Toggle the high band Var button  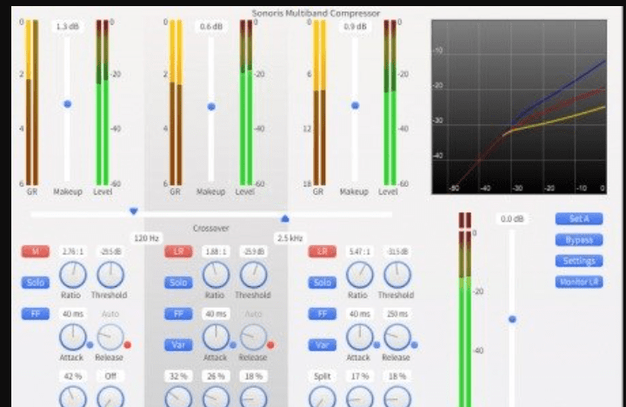(x=323, y=344)
